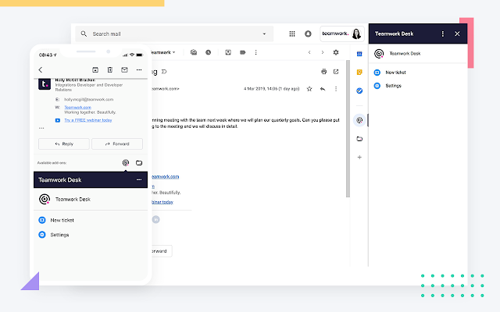Tap the Forward button on phone
This screenshot has height=312, width=500.
(117, 144)
